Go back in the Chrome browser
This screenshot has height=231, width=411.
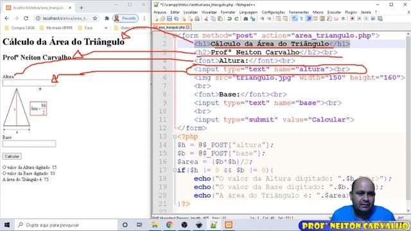tap(7, 19)
